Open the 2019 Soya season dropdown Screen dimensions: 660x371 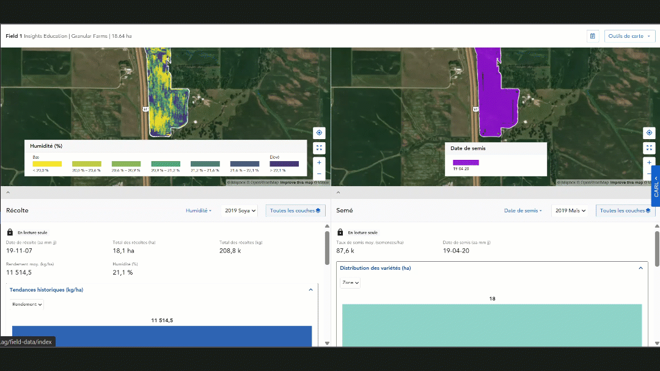pos(240,211)
